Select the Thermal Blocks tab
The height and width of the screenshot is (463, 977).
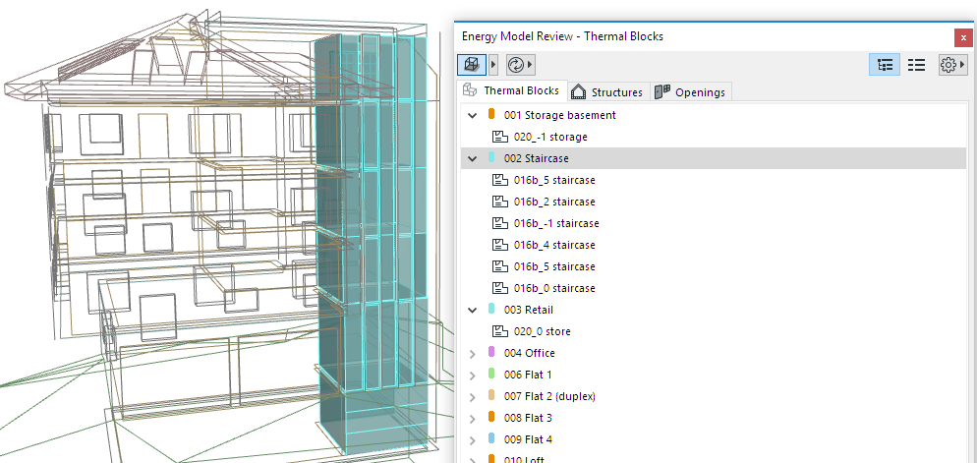(511, 91)
